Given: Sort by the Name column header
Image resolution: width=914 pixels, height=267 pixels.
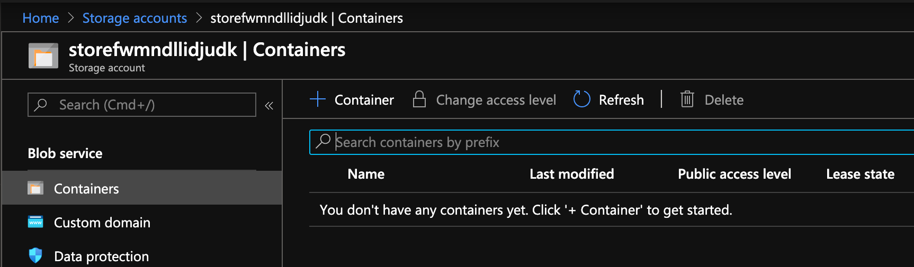Looking at the screenshot, I should pos(366,174).
